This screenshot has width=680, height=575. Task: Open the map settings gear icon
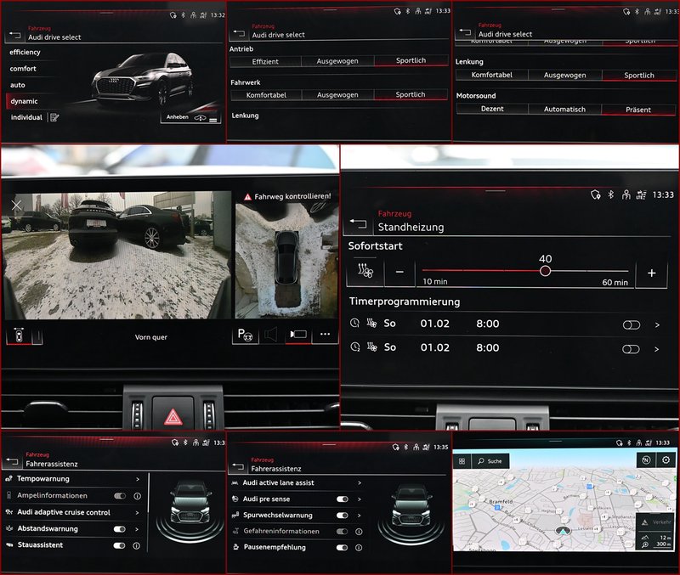tap(666, 459)
